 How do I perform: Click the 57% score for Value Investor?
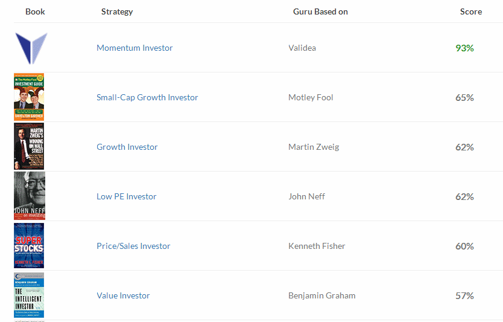pos(464,295)
